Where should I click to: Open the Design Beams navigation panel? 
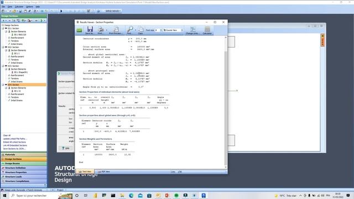point(23,164)
